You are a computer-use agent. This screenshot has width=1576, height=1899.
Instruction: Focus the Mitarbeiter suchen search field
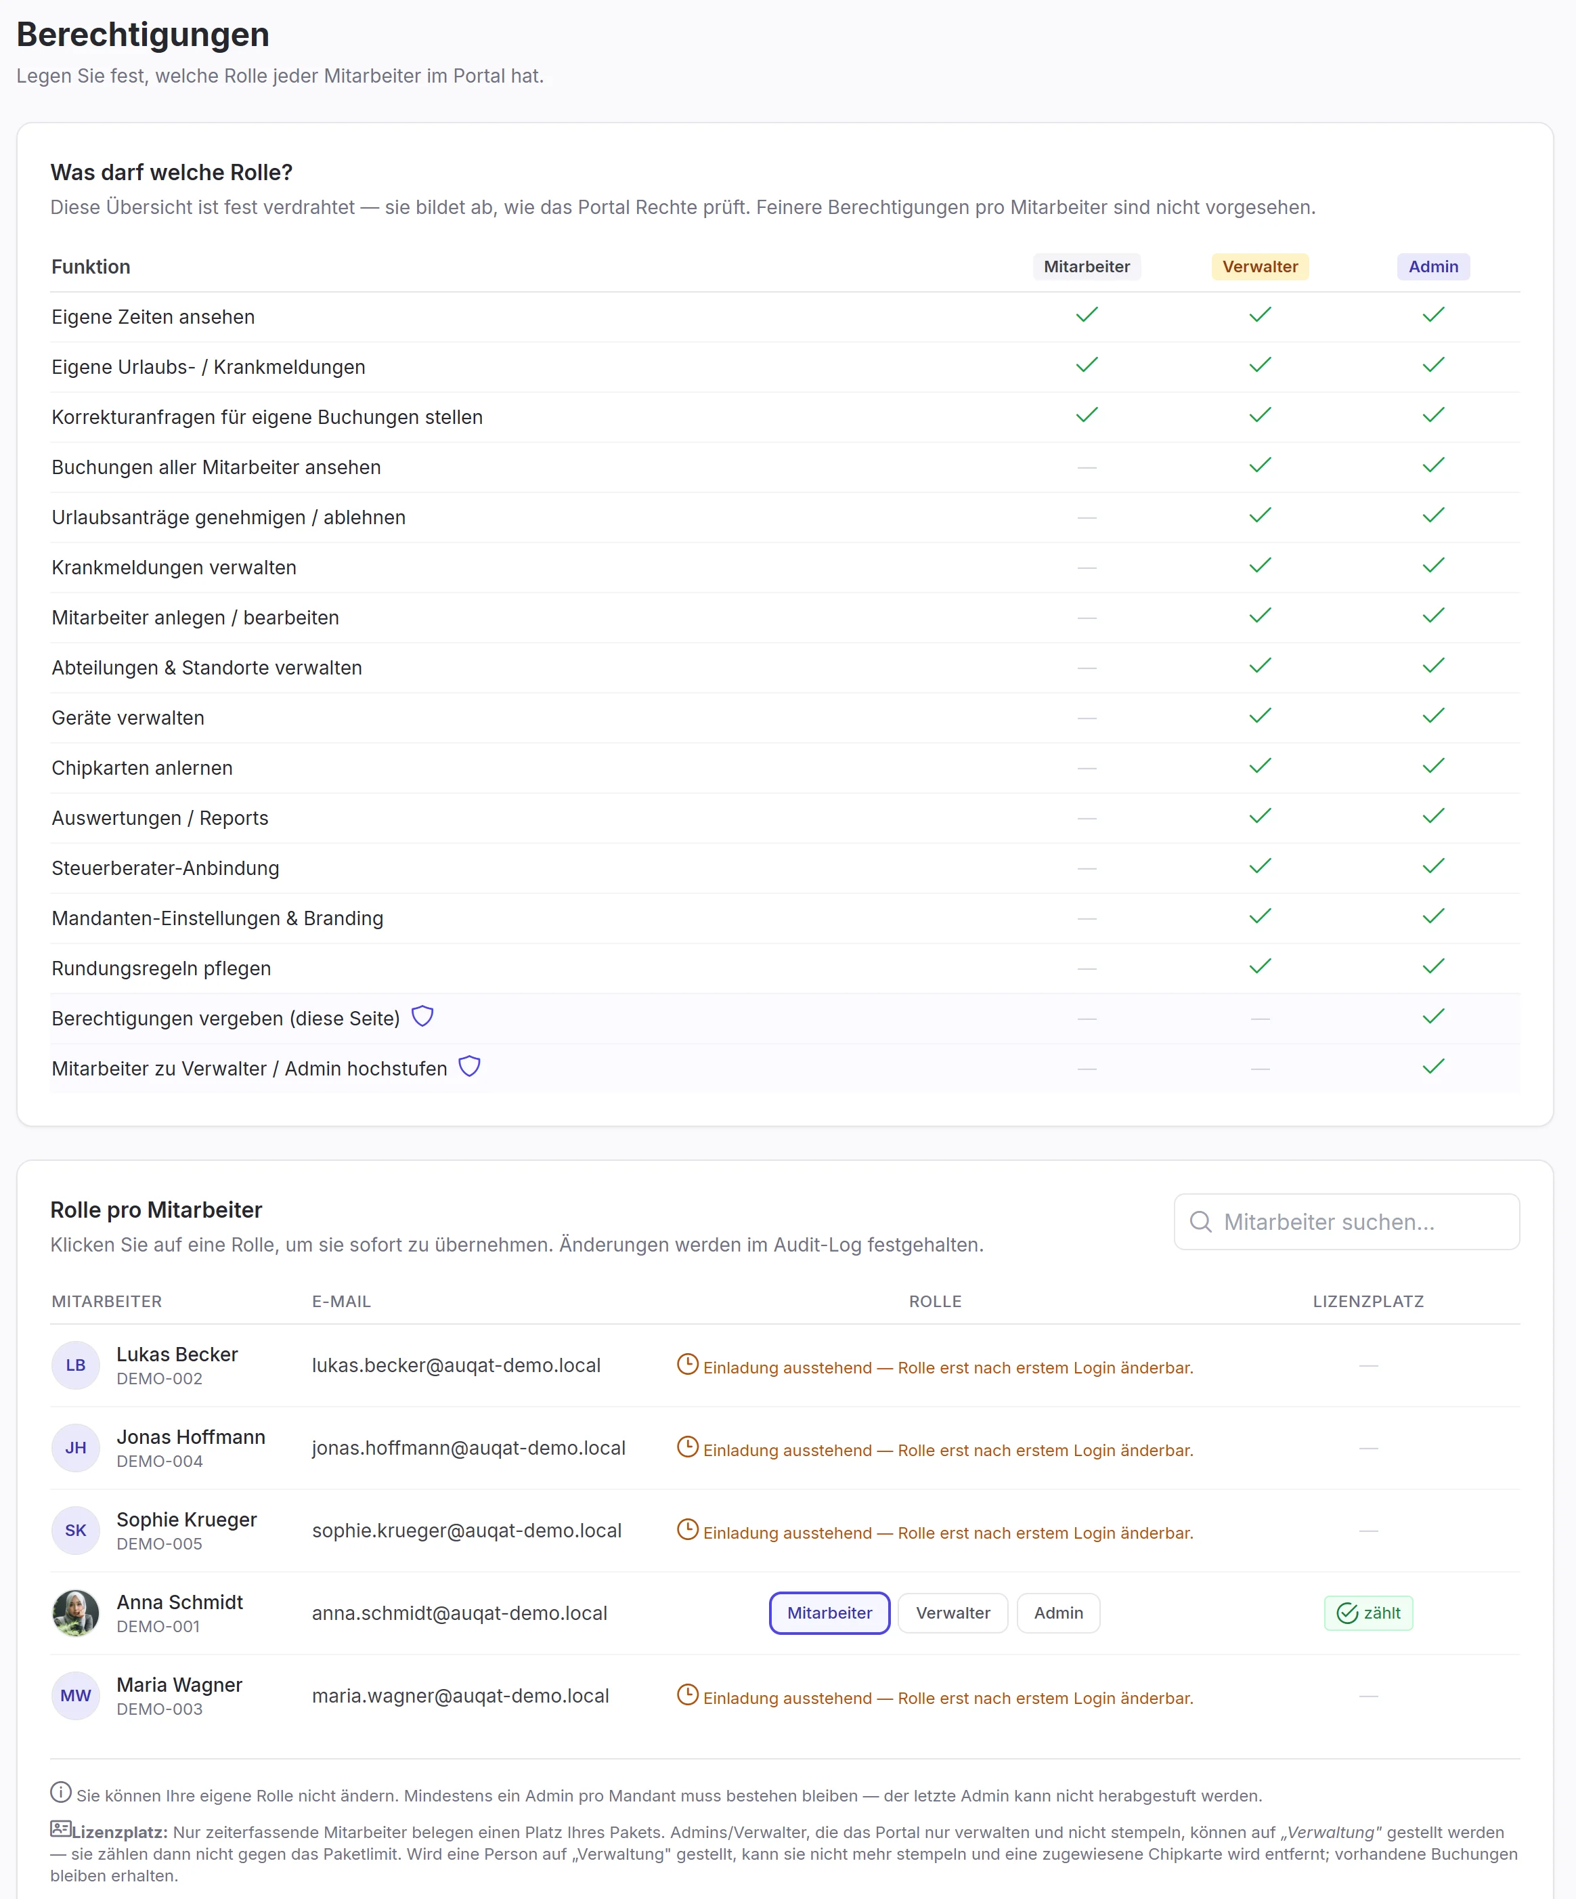click(1347, 1222)
